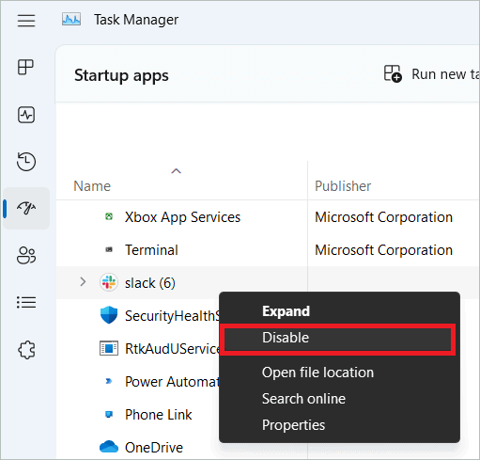Viewport: 480px width, 460px height.
Task: Open the Performance page in sidebar
Action: 26,115
